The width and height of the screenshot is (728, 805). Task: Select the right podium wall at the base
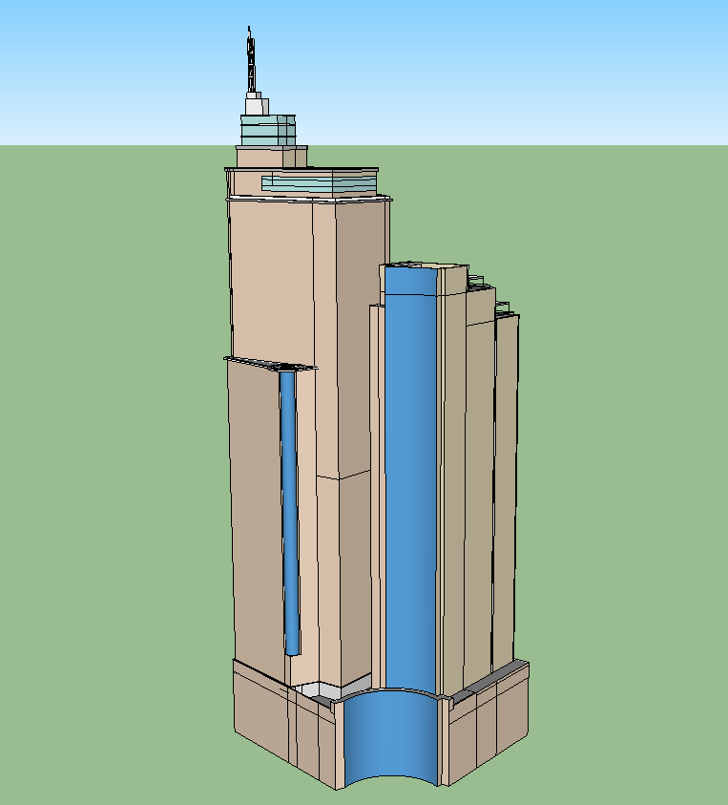pos(488,724)
